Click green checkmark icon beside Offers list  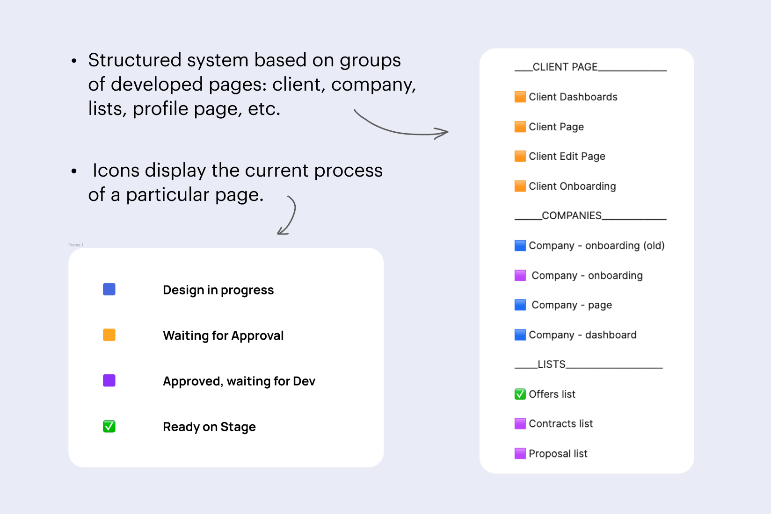pyautogui.click(x=520, y=394)
